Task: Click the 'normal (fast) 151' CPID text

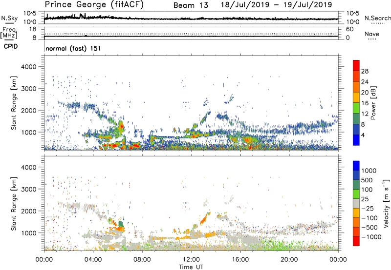Action: pyautogui.click(x=73, y=48)
